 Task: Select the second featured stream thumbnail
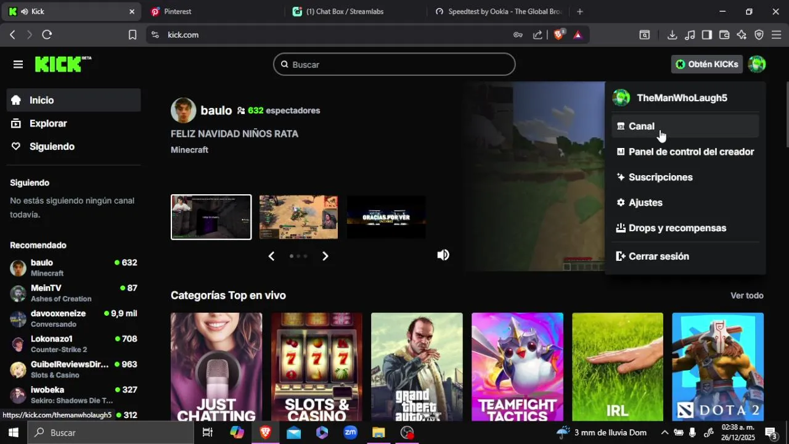(x=298, y=217)
